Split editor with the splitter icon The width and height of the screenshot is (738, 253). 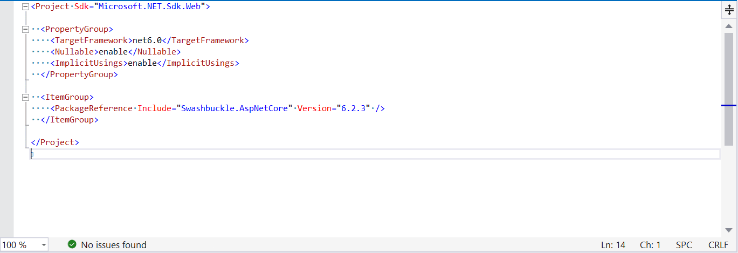pyautogui.click(x=729, y=10)
